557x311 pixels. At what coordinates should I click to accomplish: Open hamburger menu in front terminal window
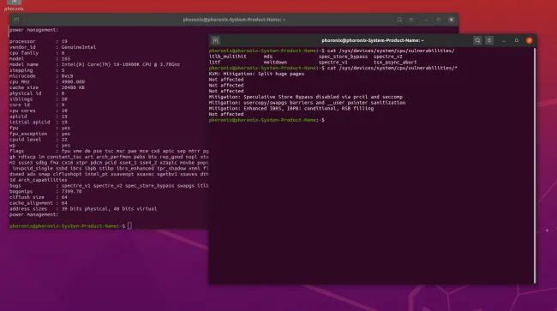click(489, 40)
